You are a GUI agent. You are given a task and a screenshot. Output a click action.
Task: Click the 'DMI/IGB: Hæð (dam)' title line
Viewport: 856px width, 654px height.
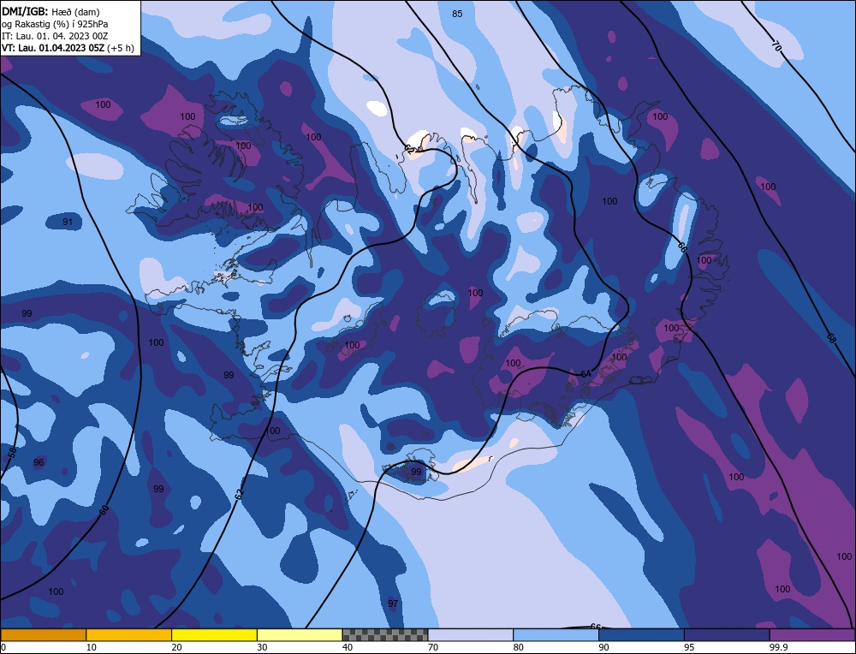point(51,11)
